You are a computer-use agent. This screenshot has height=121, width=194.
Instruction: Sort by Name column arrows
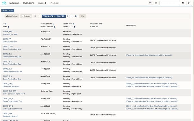[8, 27]
